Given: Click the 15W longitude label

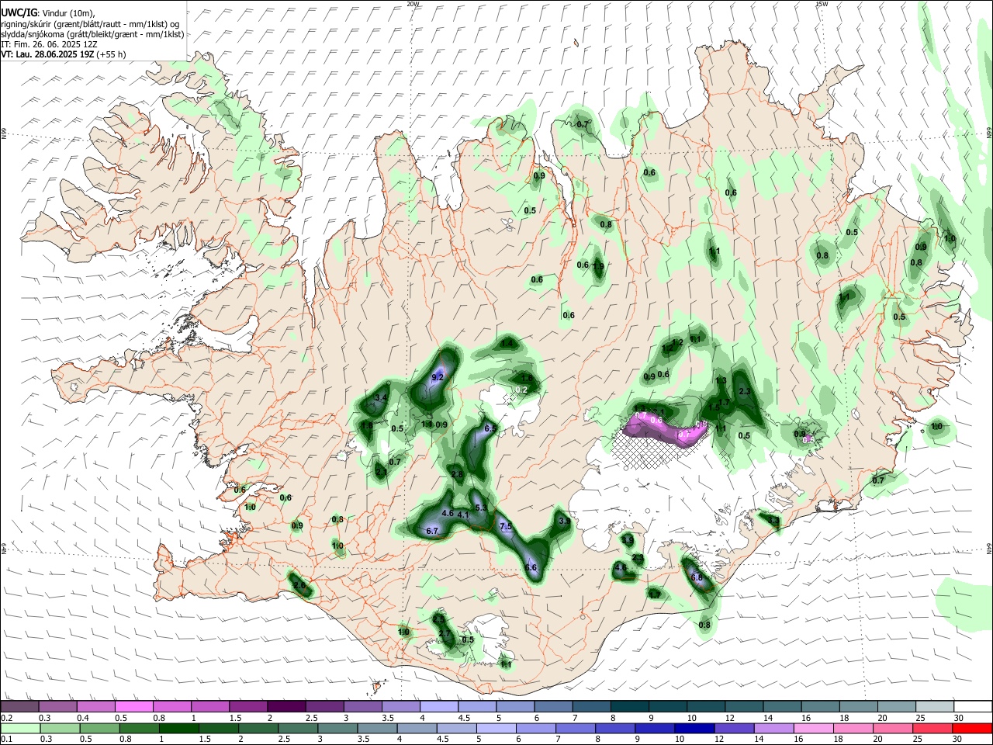Looking at the screenshot, I should [822, 4].
